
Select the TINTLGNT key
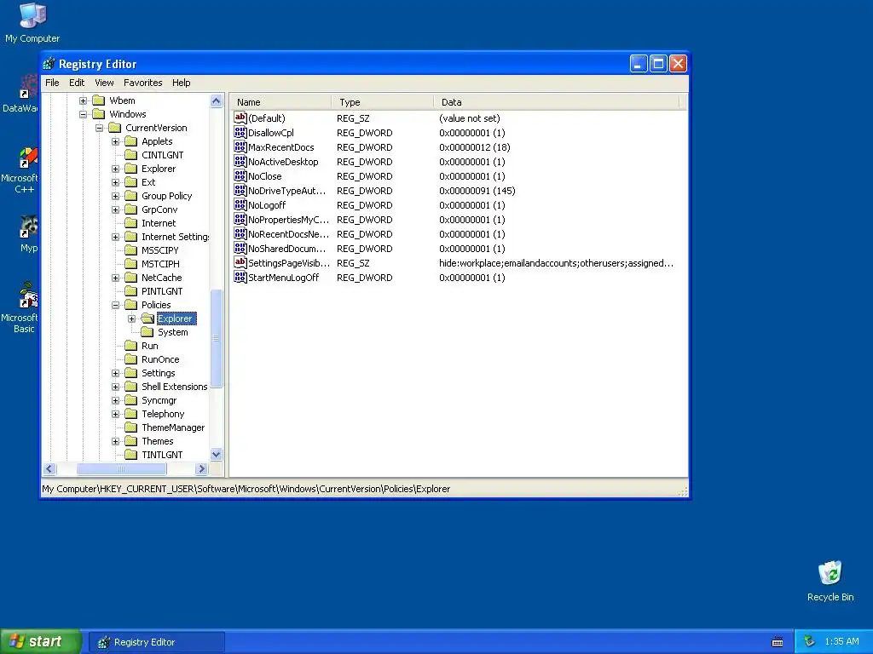coord(162,455)
